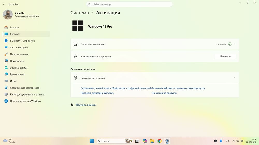Viewport: 259px width, 145px height.
Task: Open Учетные записи settings
Action: pyautogui.click(x=26, y=68)
